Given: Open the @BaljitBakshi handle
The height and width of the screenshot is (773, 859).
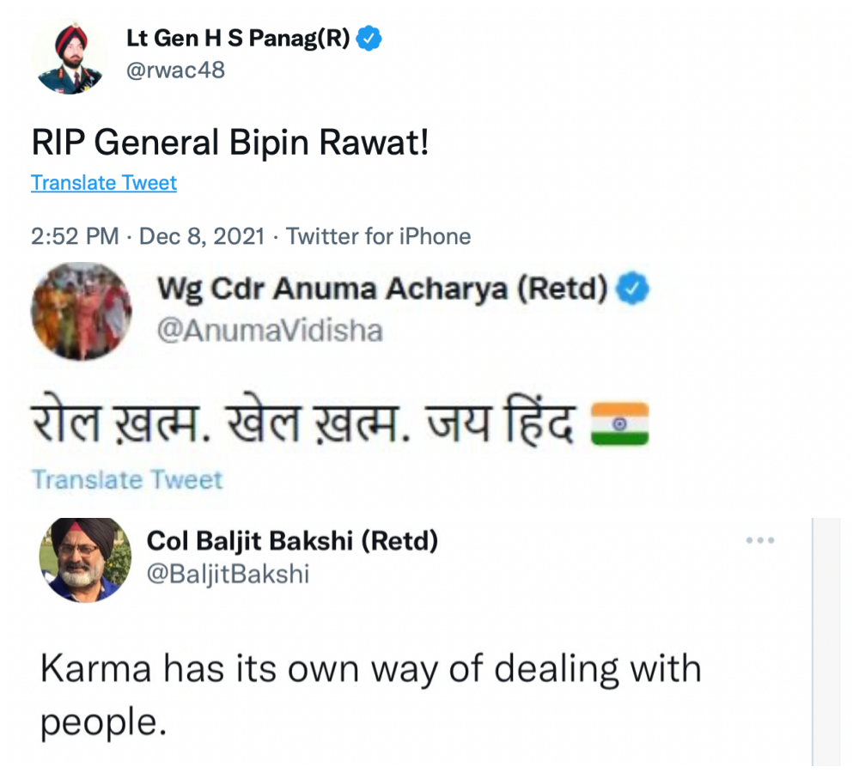Looking at the screenshot, I should point(228,574).
